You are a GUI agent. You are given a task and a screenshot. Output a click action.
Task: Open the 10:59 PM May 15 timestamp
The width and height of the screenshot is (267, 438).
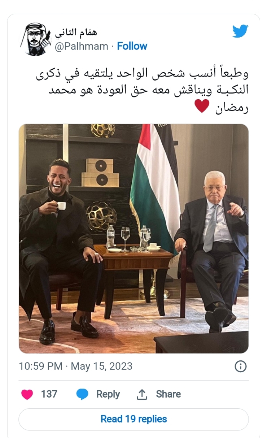click(x=75, y=367)
